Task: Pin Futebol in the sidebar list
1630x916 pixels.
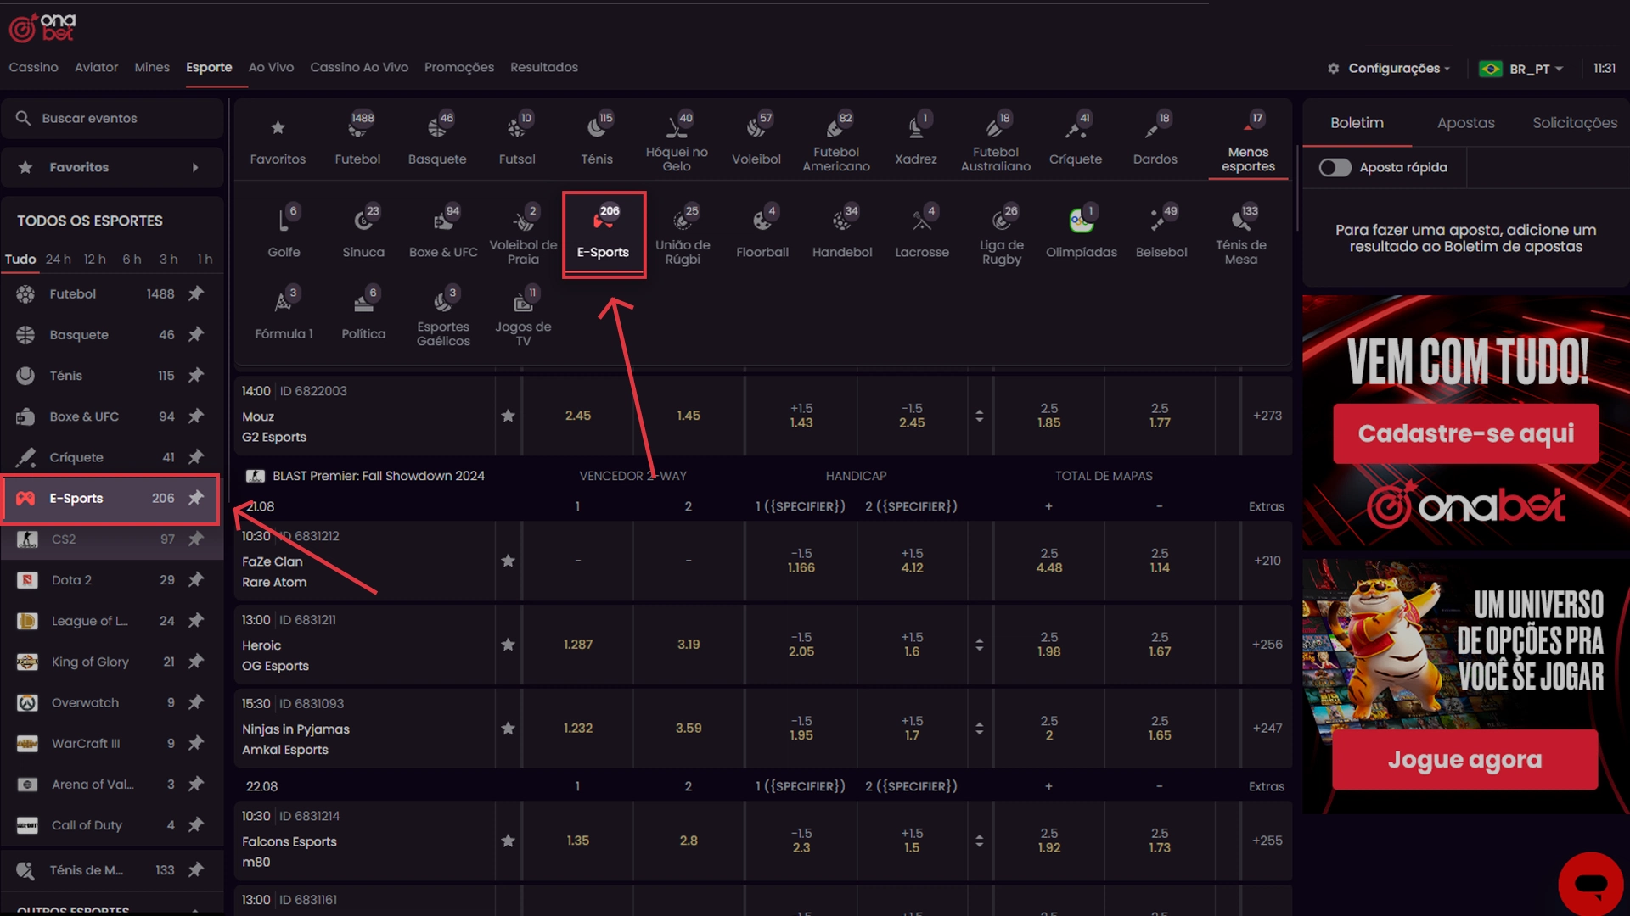Action: (x=196, y=293)
